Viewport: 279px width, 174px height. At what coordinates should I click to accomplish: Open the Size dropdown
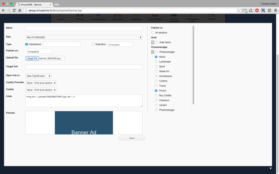click(x=84, y=37)
